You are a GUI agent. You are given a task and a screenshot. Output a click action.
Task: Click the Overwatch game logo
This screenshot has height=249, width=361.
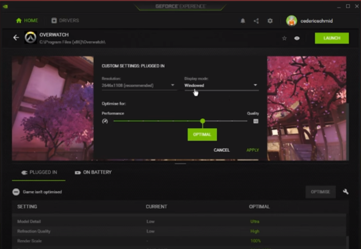point(30,38)
